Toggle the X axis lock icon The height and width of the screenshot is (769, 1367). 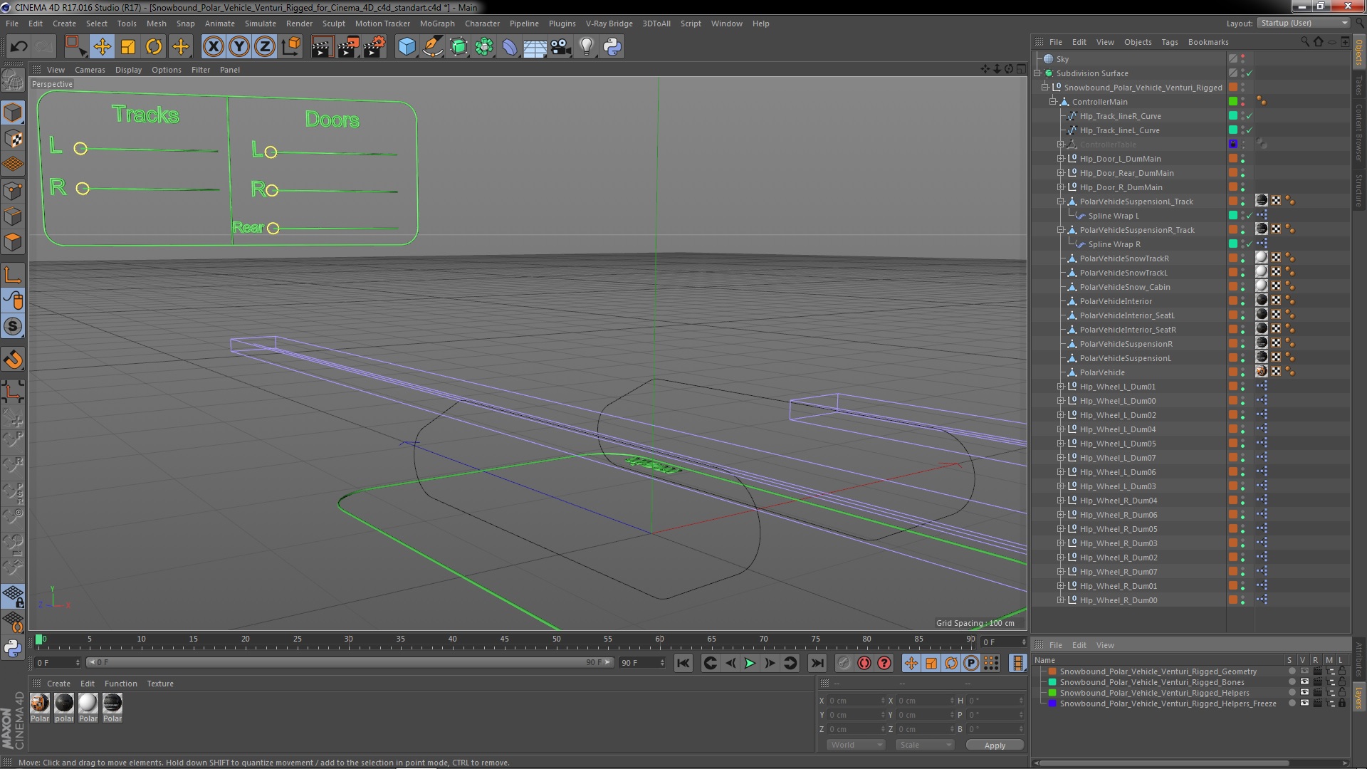[x=213, y=47]
